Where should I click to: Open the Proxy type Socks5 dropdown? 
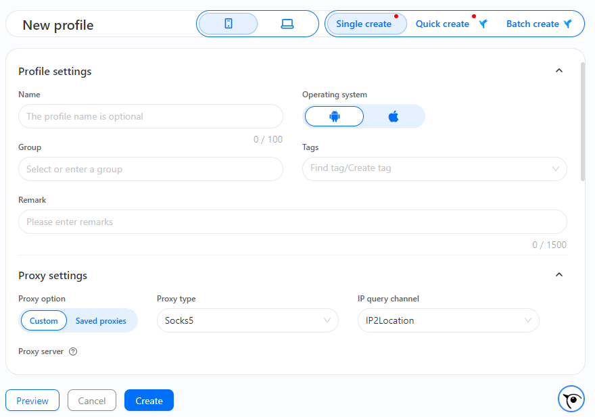(x=247, y=320)
